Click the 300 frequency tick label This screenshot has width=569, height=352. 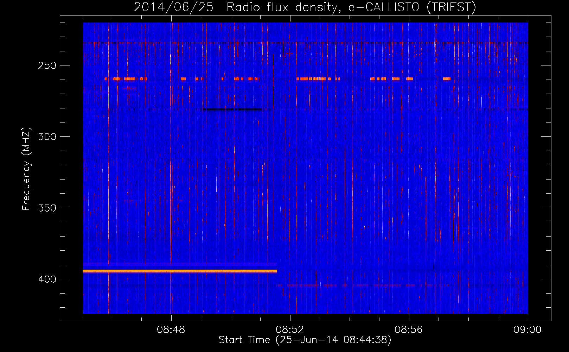click(x=47, y=137)
